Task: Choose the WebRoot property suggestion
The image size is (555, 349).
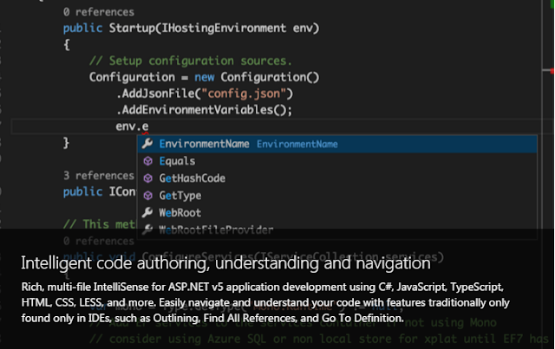Action: point(337,213)
